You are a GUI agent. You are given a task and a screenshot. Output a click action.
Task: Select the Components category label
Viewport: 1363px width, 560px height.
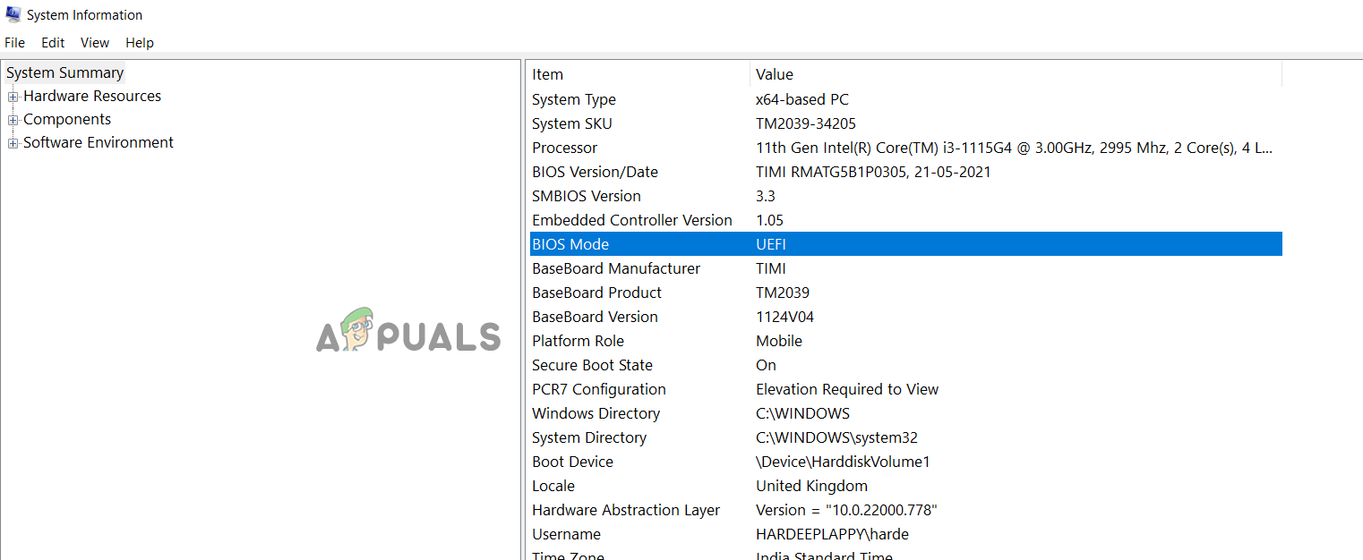pyautogui.click(x=67, y=120)
